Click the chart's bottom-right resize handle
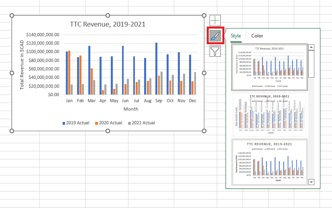This screenshot has height=208, width=332. tap(204, 131)
